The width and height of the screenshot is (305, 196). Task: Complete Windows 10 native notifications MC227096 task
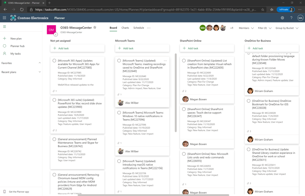(x=119, y=113)
